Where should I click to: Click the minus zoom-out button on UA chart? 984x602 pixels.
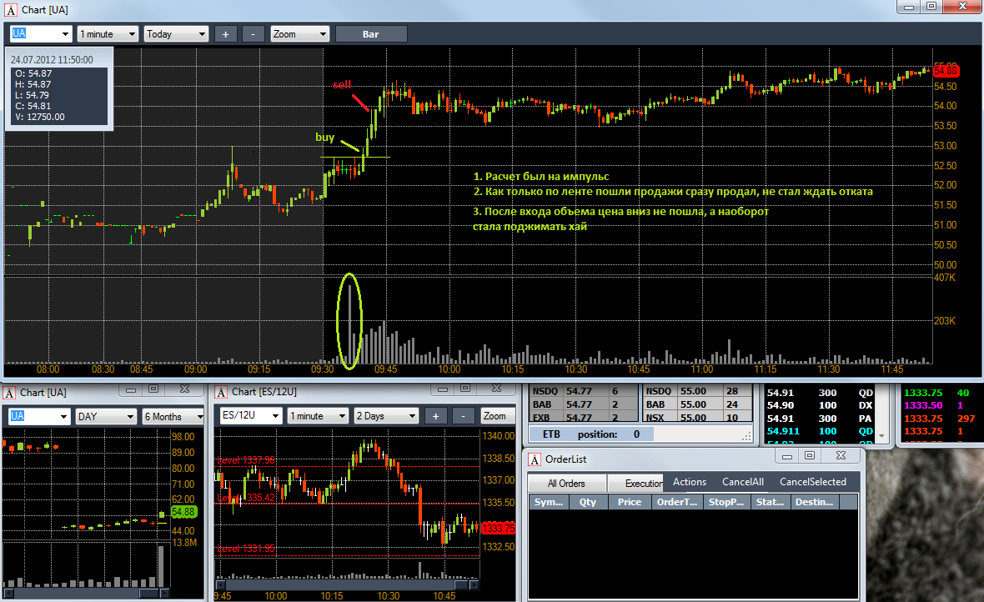tap(253, 34)
